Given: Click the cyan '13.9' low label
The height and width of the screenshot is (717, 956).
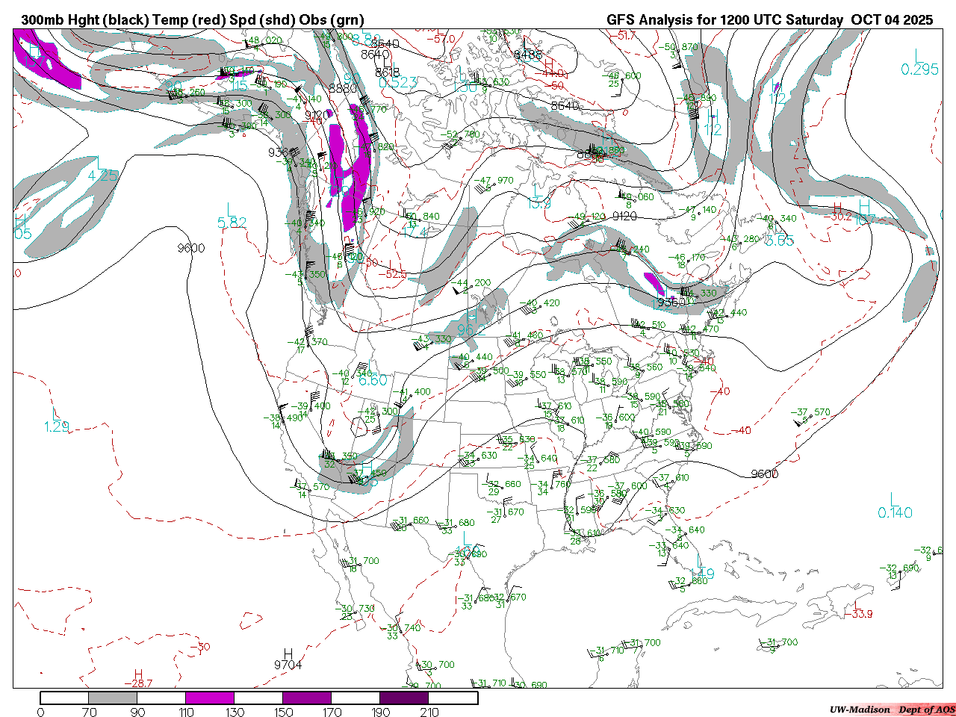Looking at the screenshot, I should pyautogui.click(x=538, y=203).
